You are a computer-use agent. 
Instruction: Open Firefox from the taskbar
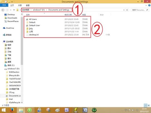pyautogui.click(x=12, y=110)
